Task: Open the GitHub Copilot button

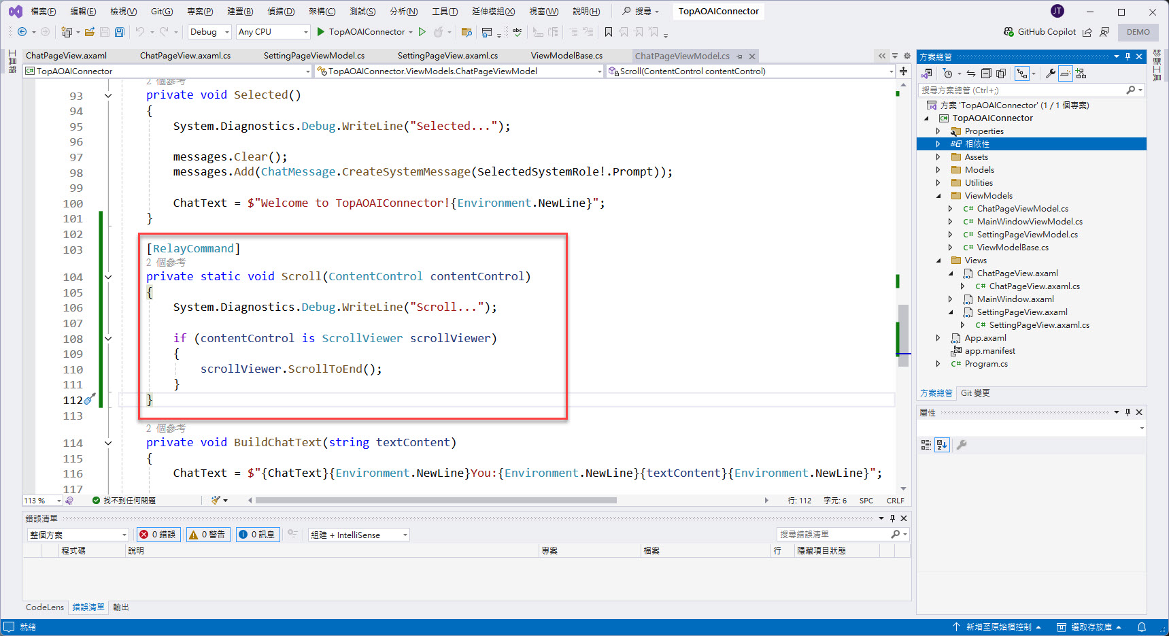Action: (x=1040, y=32)
